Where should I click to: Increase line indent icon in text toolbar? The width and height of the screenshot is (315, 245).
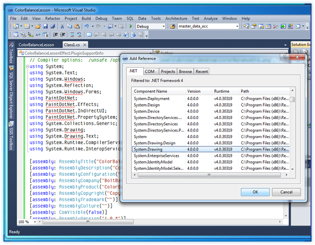click(62, 35)
